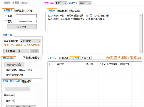
Task: Open the draw count dropdown showing 1
Action: (24, 51)
